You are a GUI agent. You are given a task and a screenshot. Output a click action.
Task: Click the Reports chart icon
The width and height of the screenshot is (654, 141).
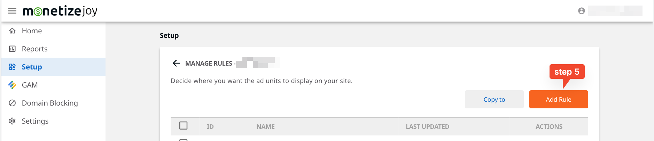coord(12,49)
